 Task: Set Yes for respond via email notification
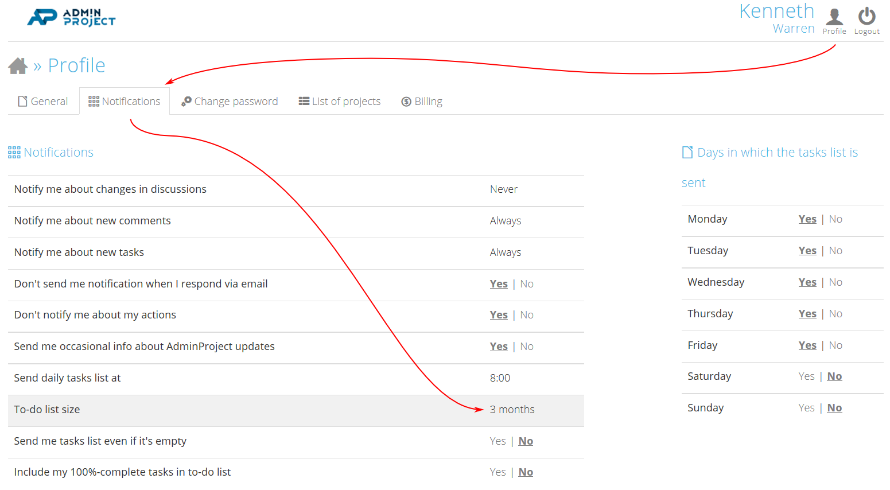point(499,284)
